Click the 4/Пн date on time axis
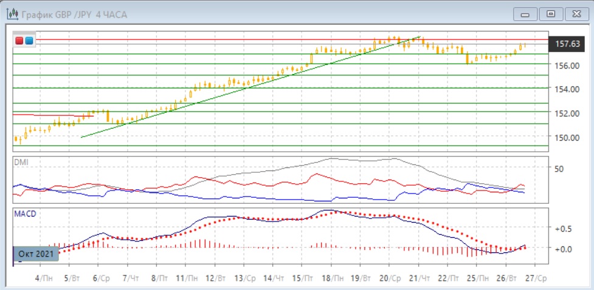 pyautogui.click(x=43, y=277)
